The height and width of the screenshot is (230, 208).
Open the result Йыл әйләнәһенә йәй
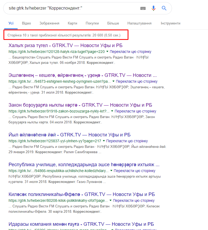[x=69, y=135]
